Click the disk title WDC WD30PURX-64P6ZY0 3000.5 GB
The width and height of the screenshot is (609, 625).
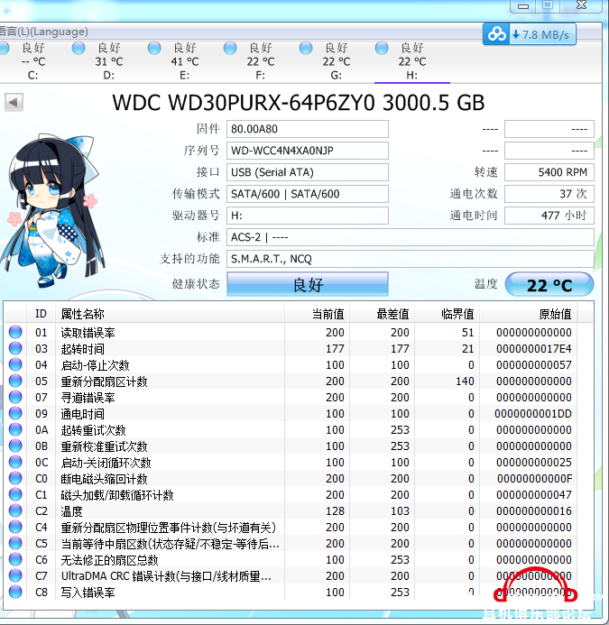pyautogui.click(x=299, y=103)
